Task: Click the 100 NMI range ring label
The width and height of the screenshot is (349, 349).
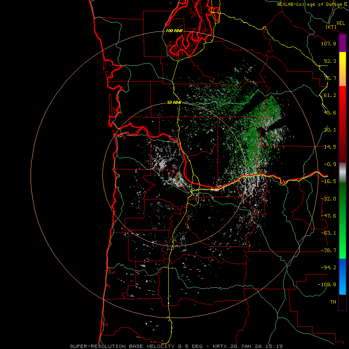Action: click(x=174, y=31)
